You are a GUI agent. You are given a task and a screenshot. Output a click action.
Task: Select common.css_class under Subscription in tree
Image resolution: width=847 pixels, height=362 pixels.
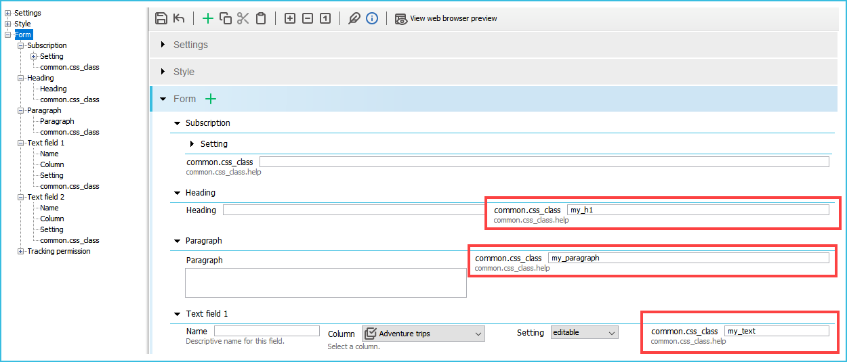click(70, 67)
